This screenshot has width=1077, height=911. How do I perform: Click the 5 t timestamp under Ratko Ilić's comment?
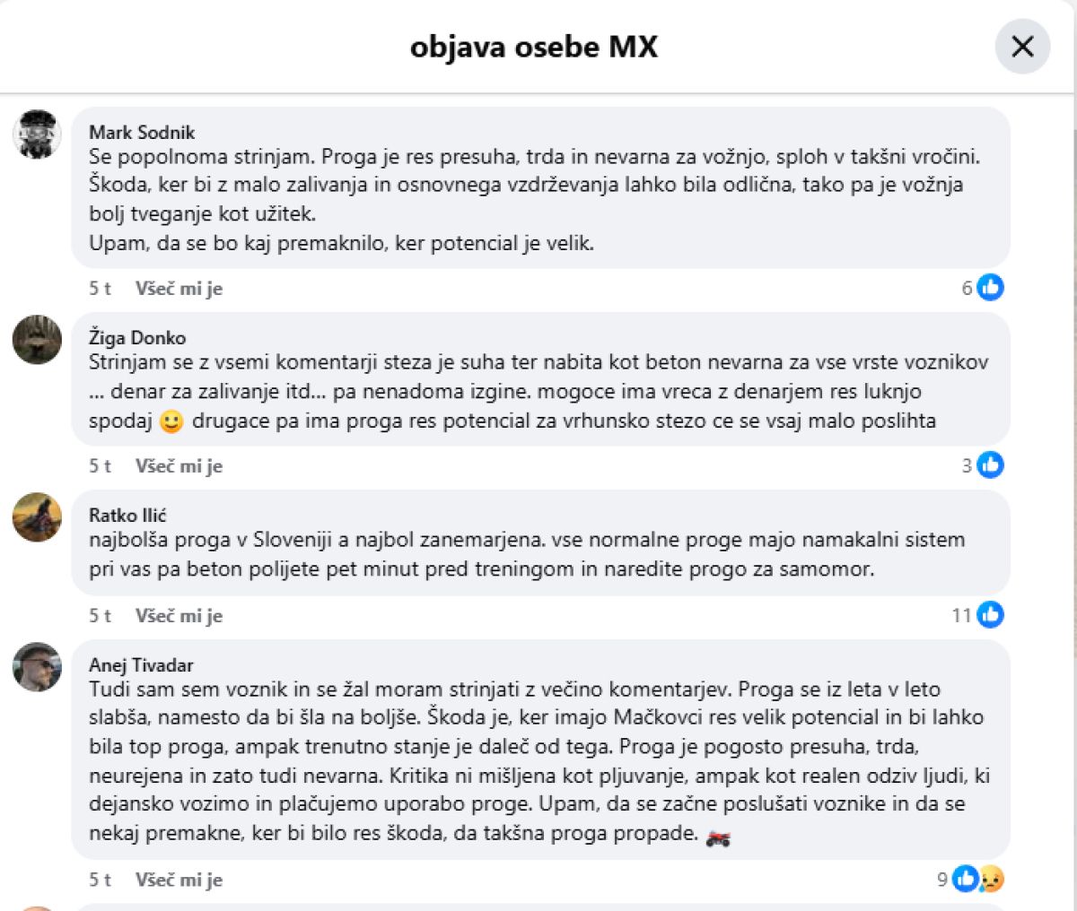click(x=101, y=616)
